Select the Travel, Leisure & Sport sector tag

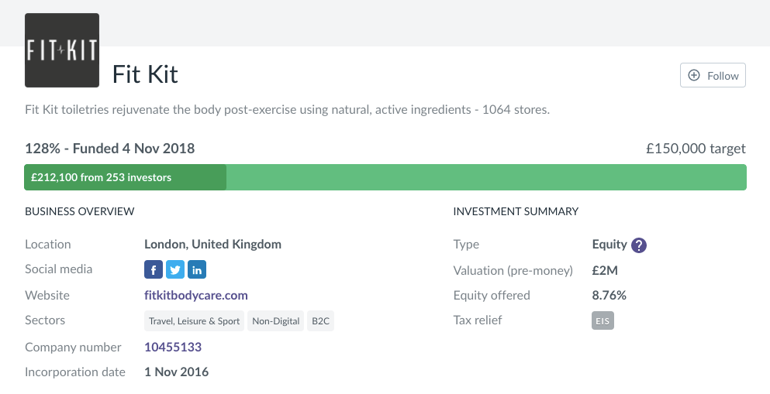(194, 321)
